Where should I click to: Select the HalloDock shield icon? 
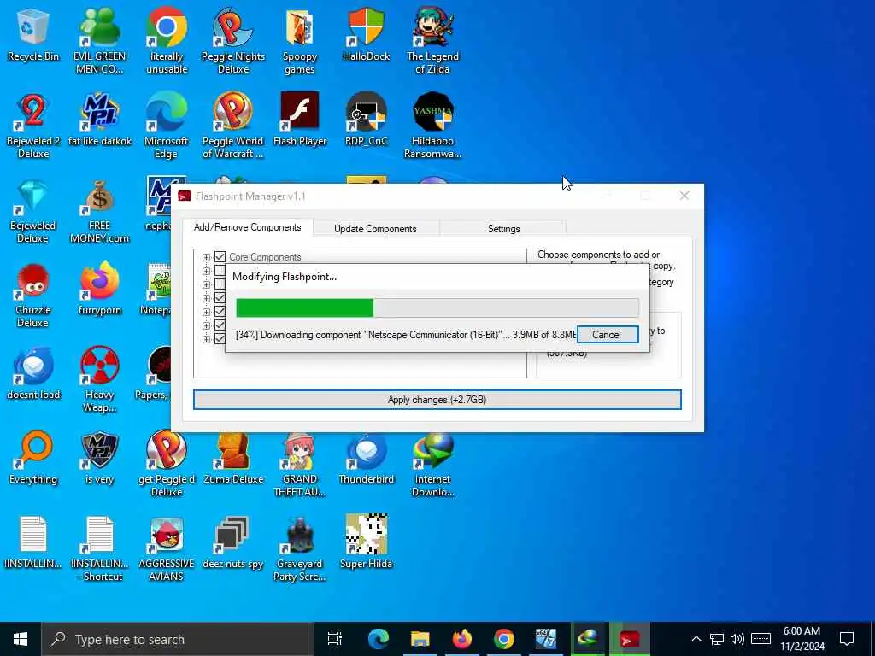366,34
